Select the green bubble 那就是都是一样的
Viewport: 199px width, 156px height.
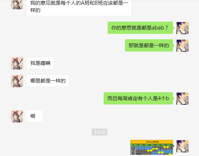coord(149,45)
